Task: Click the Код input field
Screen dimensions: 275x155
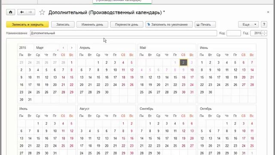Action: [x=234, y=33]
